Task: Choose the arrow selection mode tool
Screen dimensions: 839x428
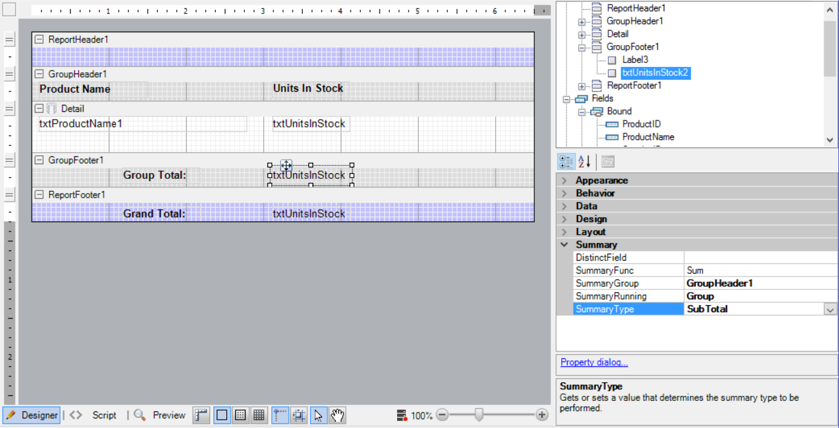Action: point(318,416)
